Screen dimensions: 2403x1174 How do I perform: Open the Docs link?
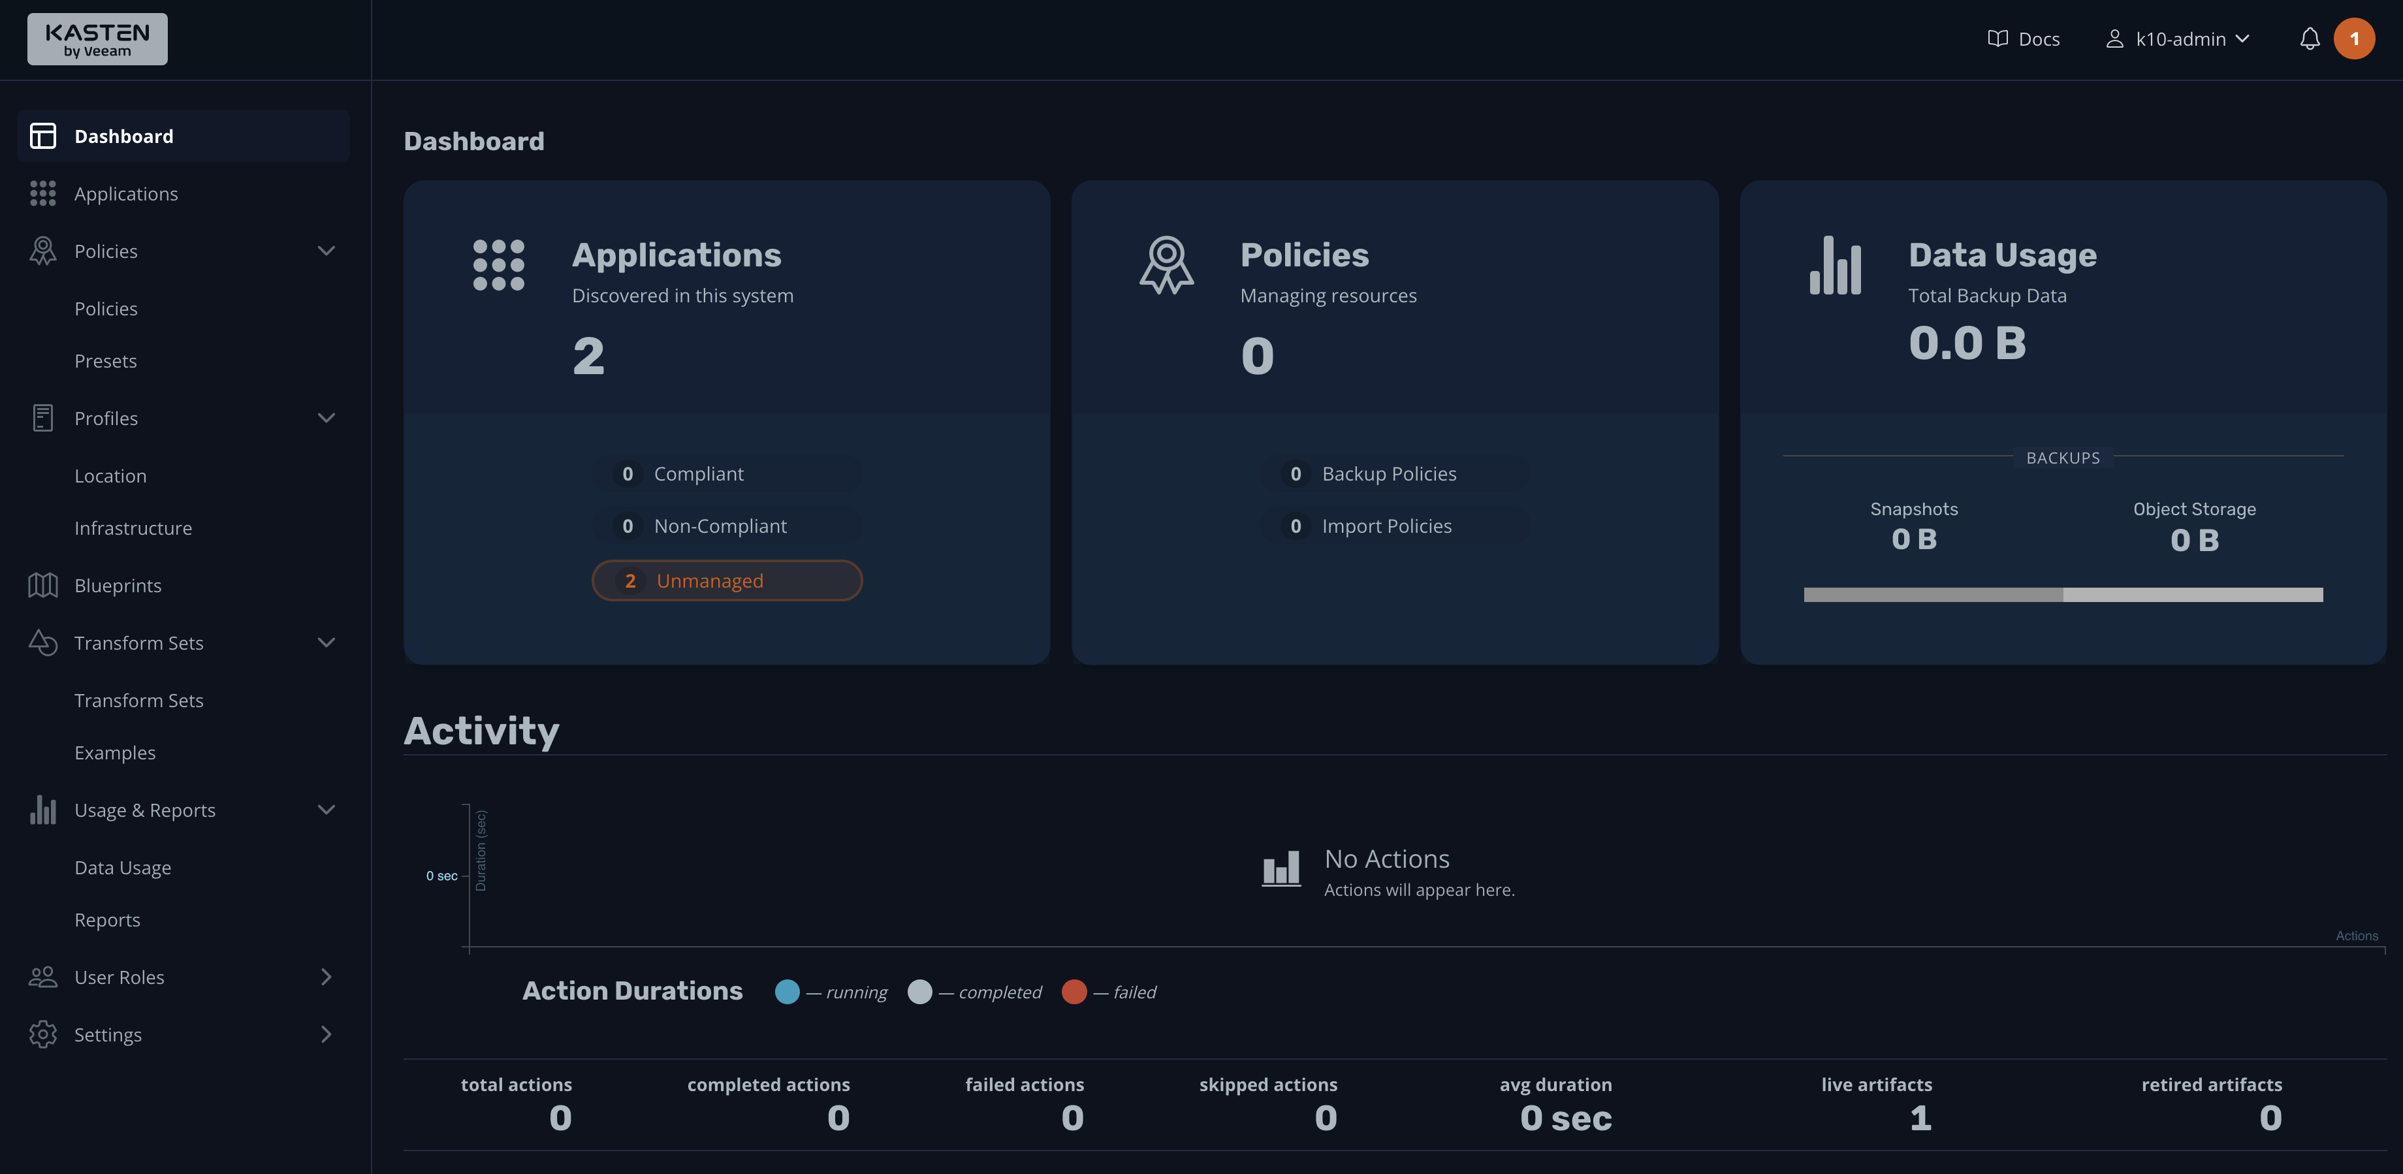[2024, 39]
